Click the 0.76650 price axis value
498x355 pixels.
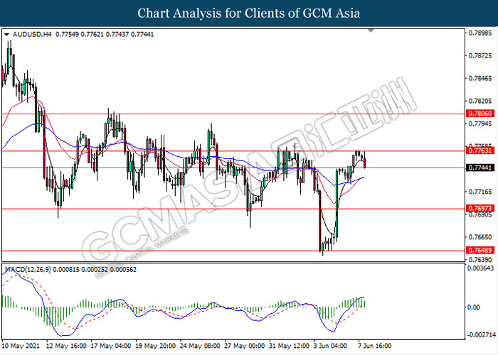(x=480, y=236)
